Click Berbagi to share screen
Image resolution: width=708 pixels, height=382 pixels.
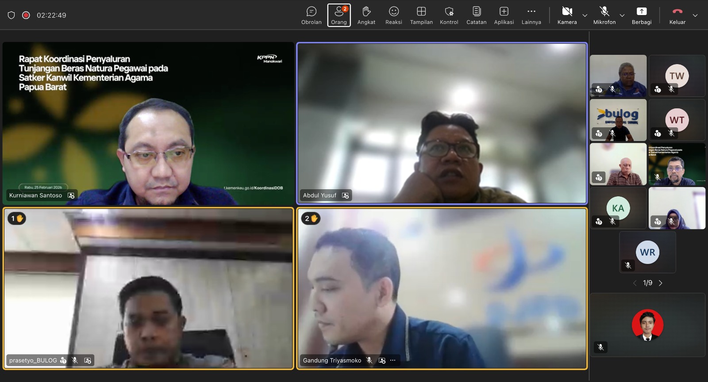click(641, 15)
